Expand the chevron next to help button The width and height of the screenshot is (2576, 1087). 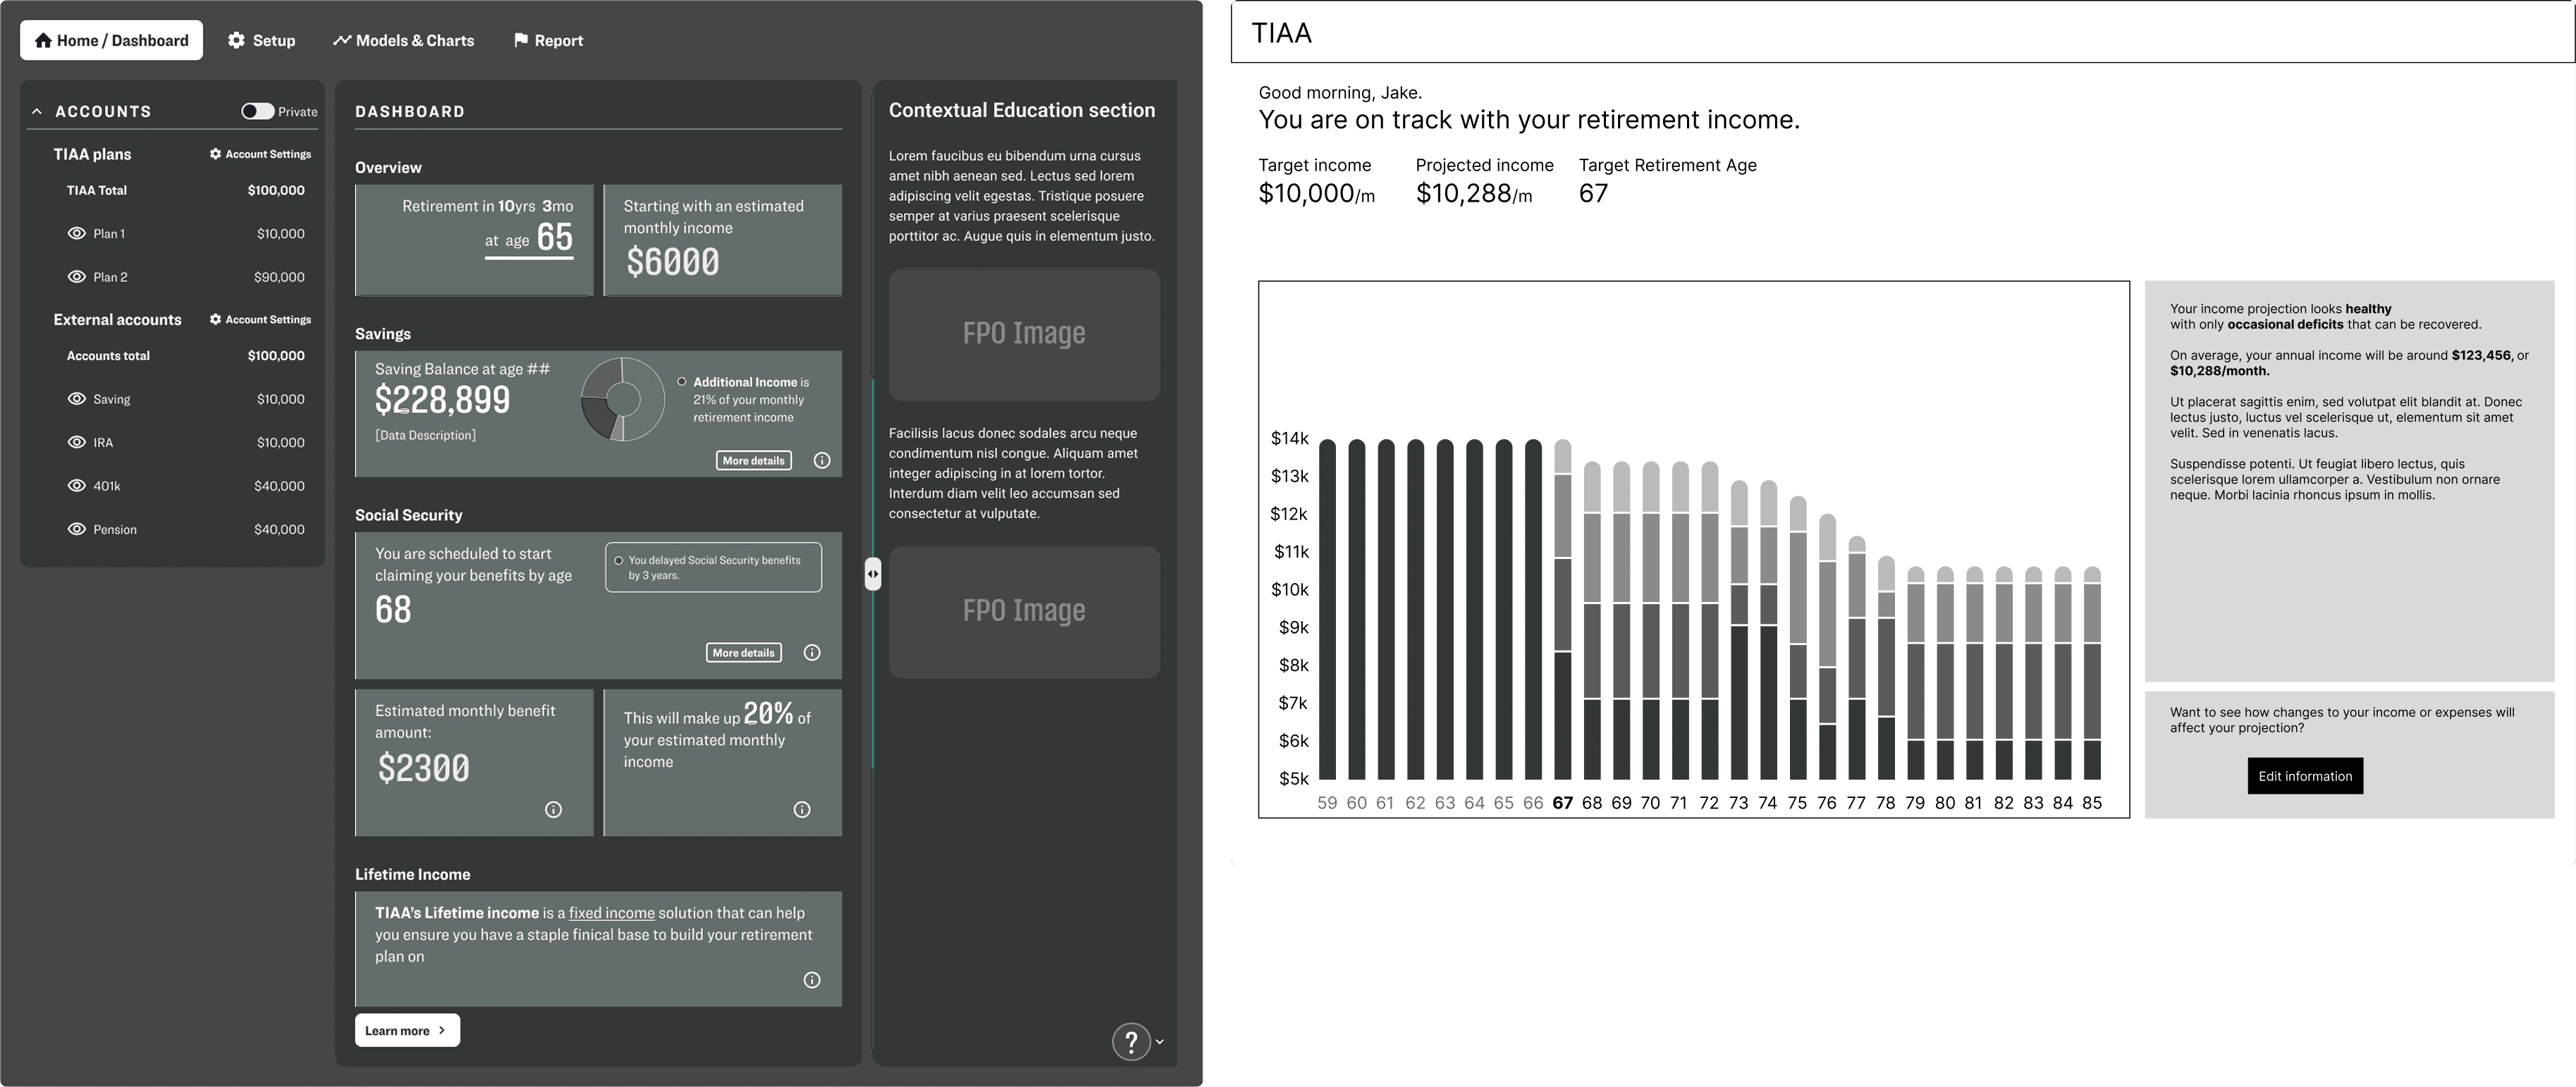tap(1160, 1042)
